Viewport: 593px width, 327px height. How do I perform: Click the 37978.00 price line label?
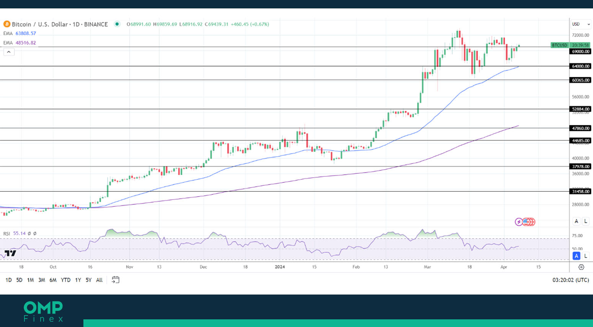click(580, 167)
